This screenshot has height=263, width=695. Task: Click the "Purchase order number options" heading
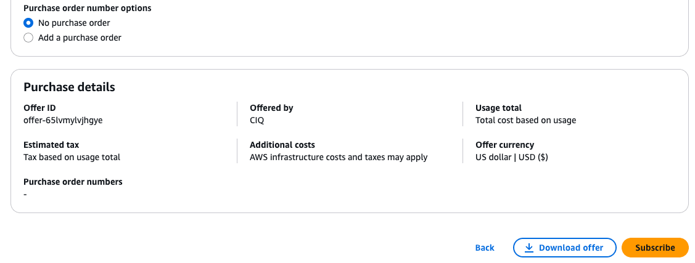87,9
